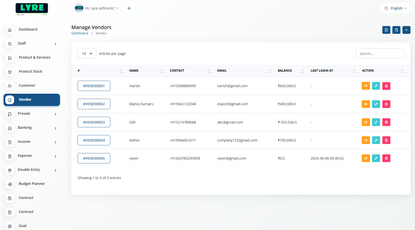Edit vendor Manoj Kumar.c using pencil icon

point(376,104)
